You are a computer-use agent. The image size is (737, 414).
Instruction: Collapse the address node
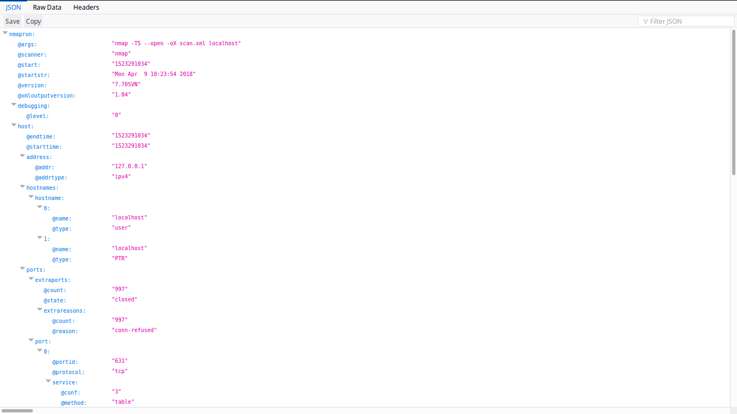pyautogui.click(x=22, y=155)
